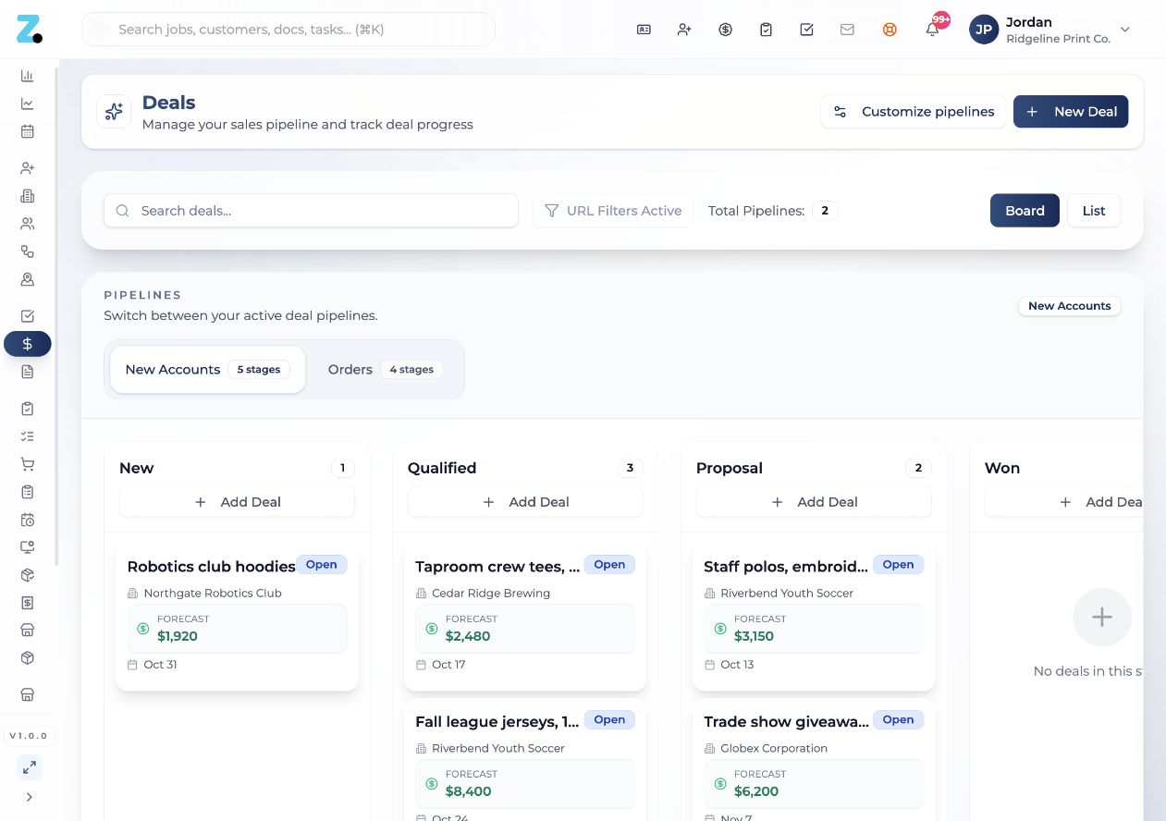
Task: Click the plus circle in the Won column
Action: [1102, 618]
